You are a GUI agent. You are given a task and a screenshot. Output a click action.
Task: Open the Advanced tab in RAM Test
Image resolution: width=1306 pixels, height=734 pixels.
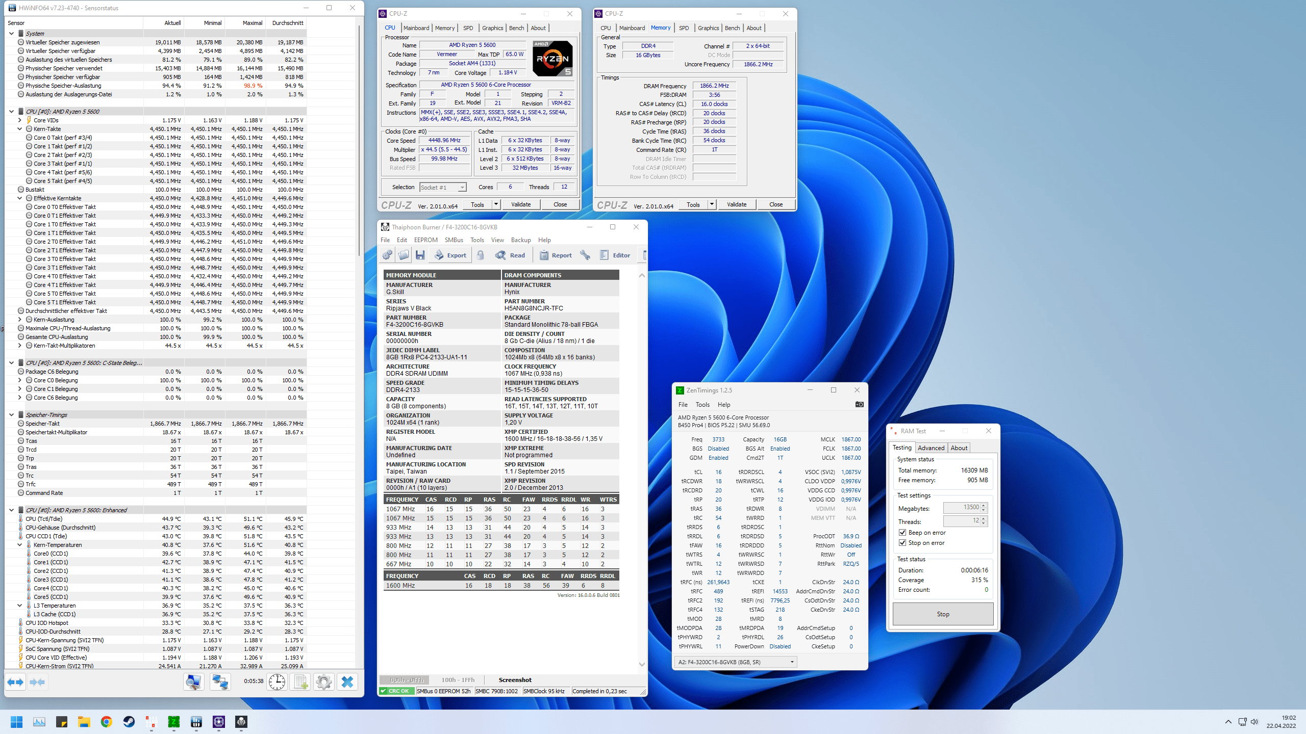click(x=931, y=448)
